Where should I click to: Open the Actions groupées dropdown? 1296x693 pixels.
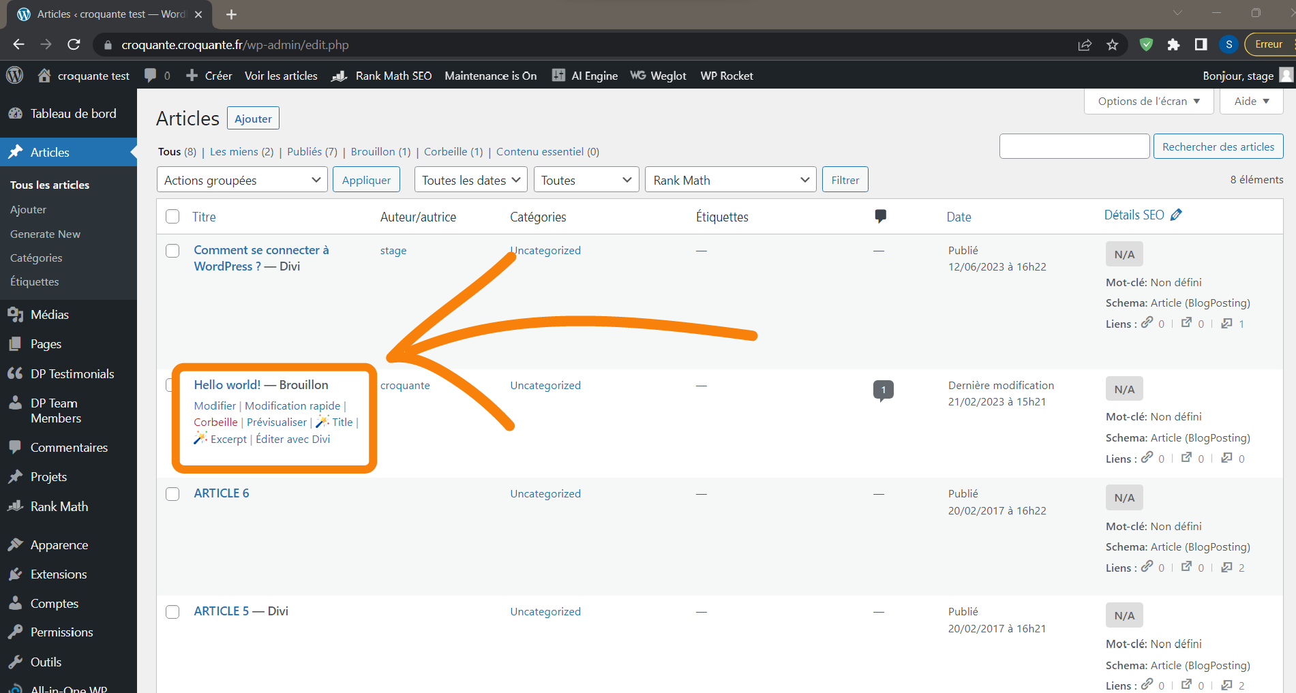[242, 180]
